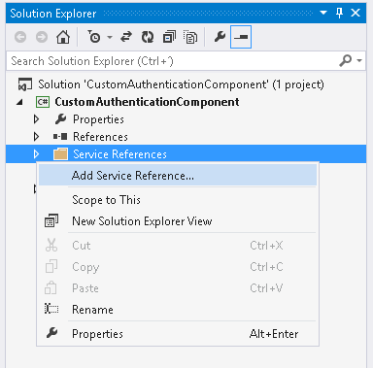Select References in the tree
Image resolution: width=373 pixels, height=368 pixels.
(100, 137)
